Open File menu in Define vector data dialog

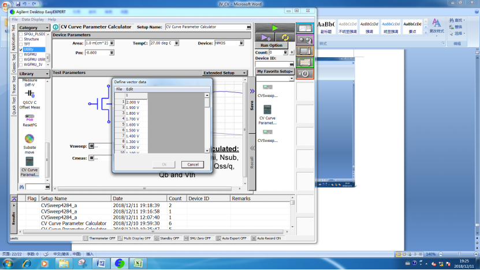[119, 89]
